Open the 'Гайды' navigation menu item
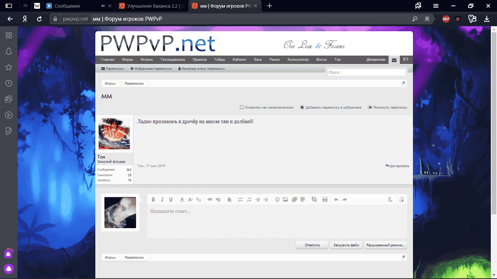Screen dimensions: 497x279 tap(220, 60)
